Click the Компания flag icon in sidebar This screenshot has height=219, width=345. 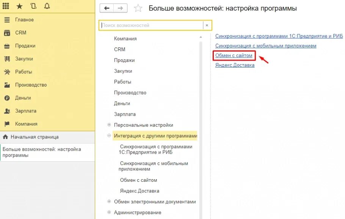(x=7, y=124)
